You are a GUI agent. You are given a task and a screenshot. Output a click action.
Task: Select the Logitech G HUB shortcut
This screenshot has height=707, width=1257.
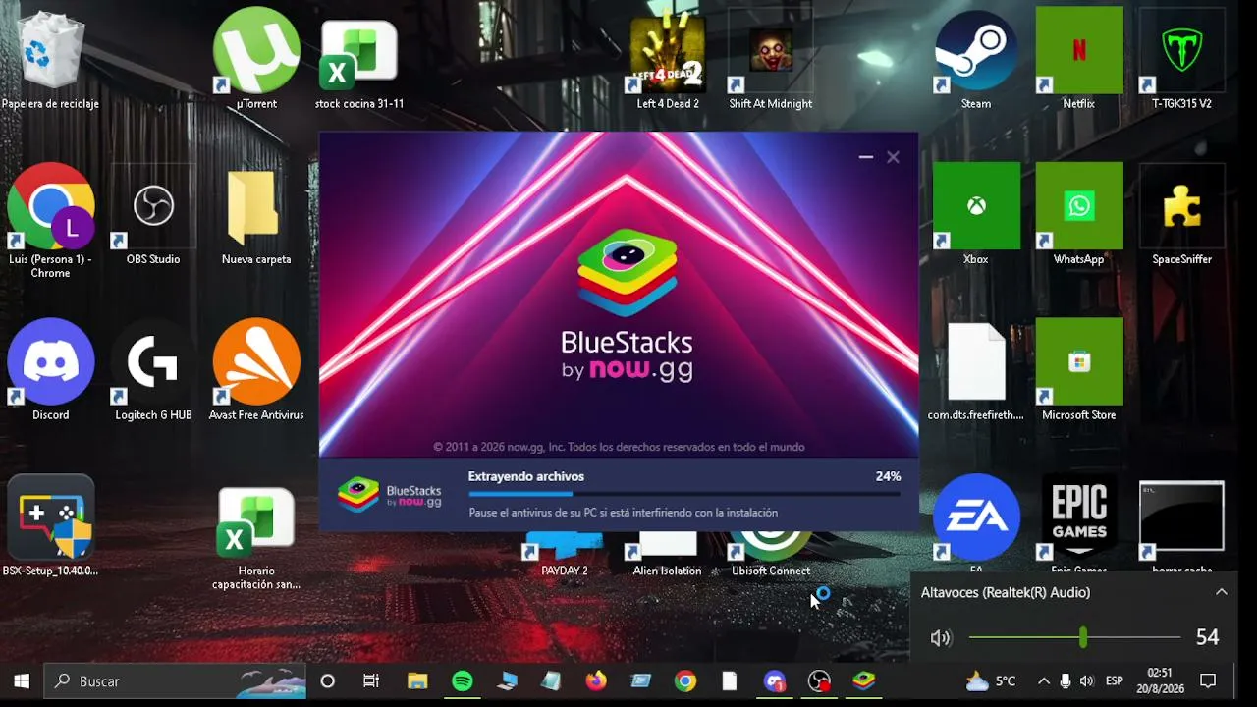click(x=153, y=371)
